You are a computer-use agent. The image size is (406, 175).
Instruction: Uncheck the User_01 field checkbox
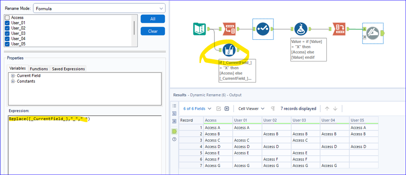pos(7,23)
